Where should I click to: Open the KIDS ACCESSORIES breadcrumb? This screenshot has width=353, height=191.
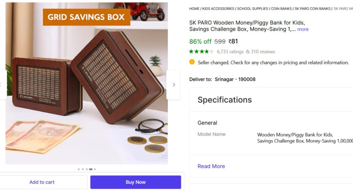pyautogui.click(x=218, y=9)
